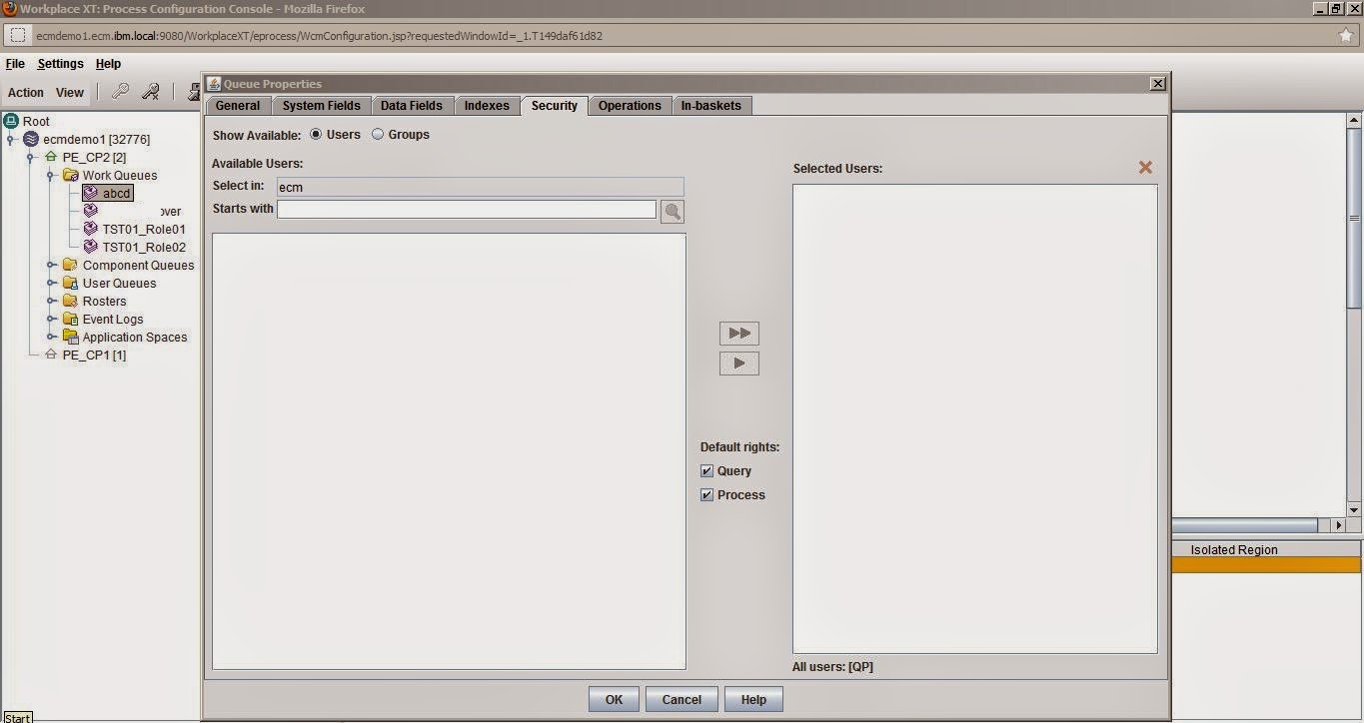Viewport: 1364px width, 723px height.
Task: Click the OK button
Action: (613, 699)
